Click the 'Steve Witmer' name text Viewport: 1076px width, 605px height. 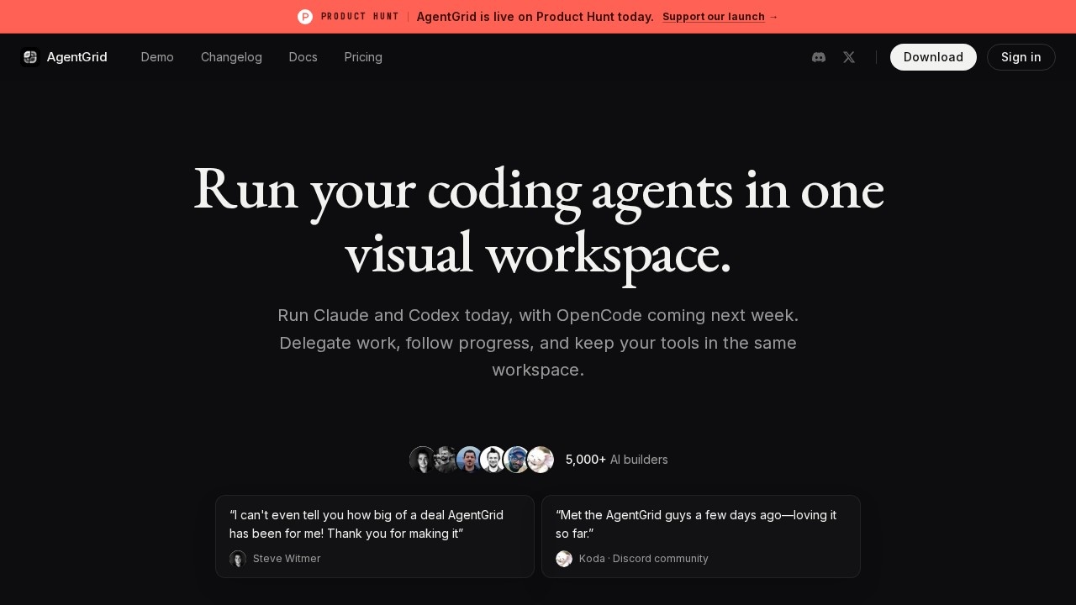[287, 559]
